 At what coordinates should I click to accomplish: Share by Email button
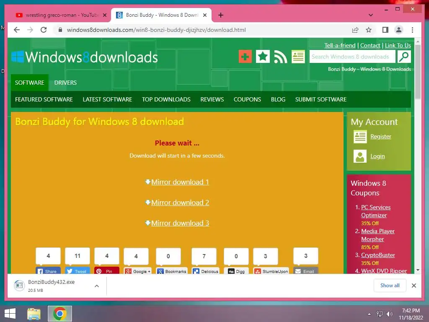point(305,270)
